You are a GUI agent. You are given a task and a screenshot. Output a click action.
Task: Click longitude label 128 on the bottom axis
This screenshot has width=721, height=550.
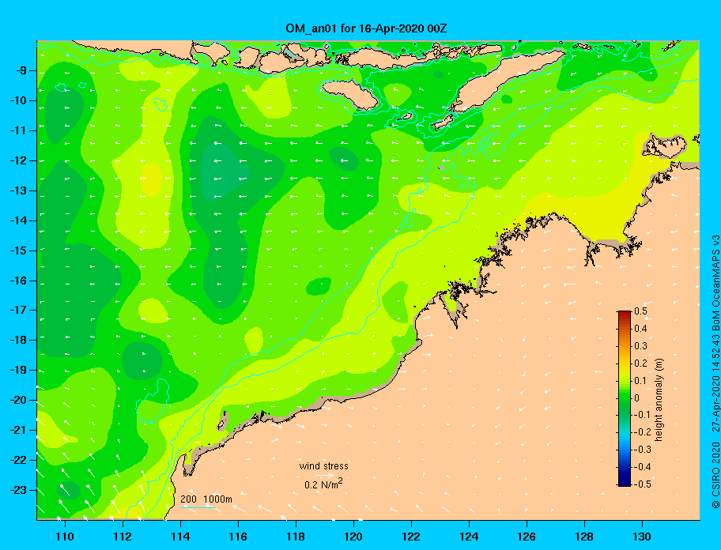click(x=584, y=537)
